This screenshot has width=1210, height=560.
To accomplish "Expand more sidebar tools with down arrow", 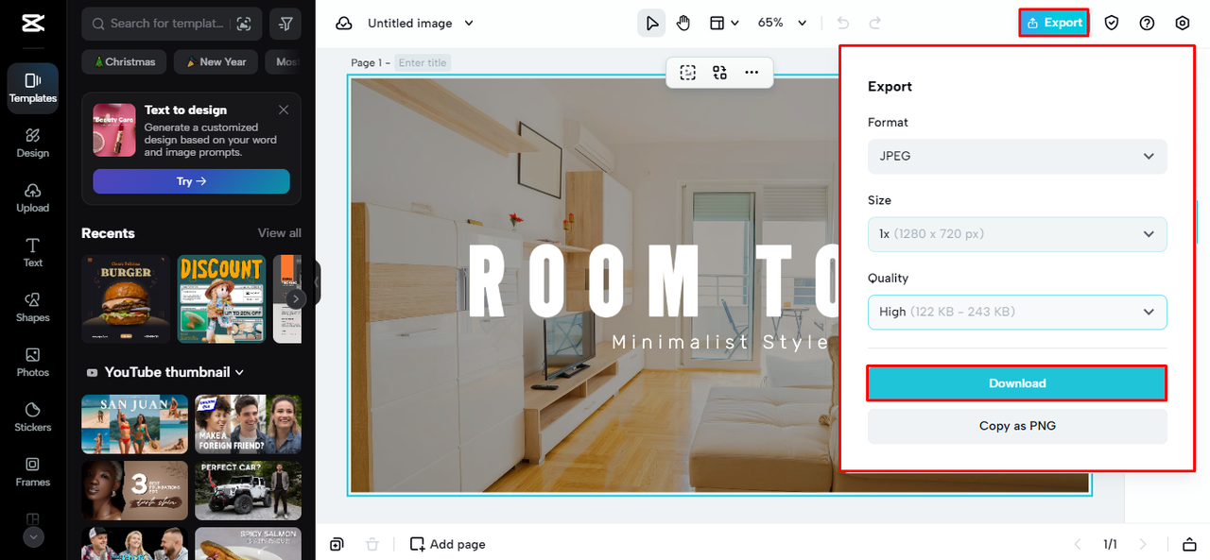I will pyautogui.click(x=33, y=536).
